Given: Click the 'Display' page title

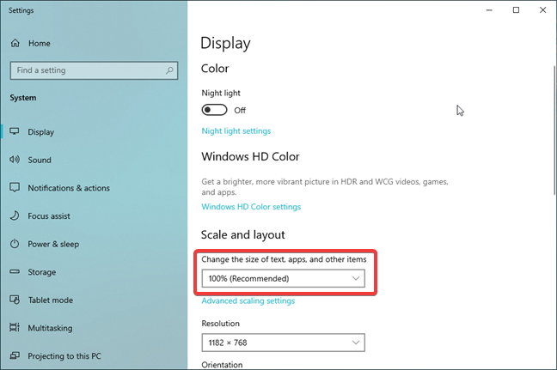Looking at the screenshot, I should click(225, 43).
